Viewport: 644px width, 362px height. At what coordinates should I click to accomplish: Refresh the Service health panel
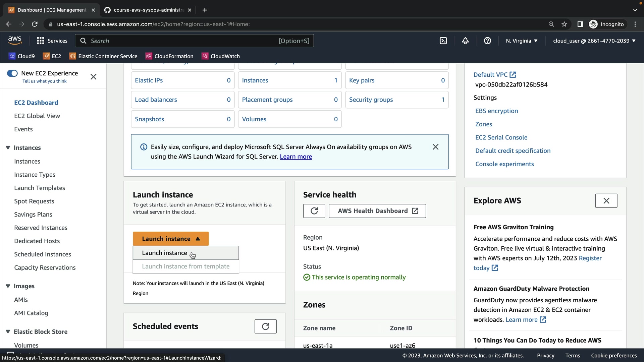click(314, 211)
